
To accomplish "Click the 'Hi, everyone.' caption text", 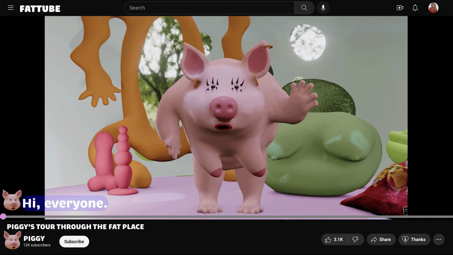I will click(x=65, y=203).
